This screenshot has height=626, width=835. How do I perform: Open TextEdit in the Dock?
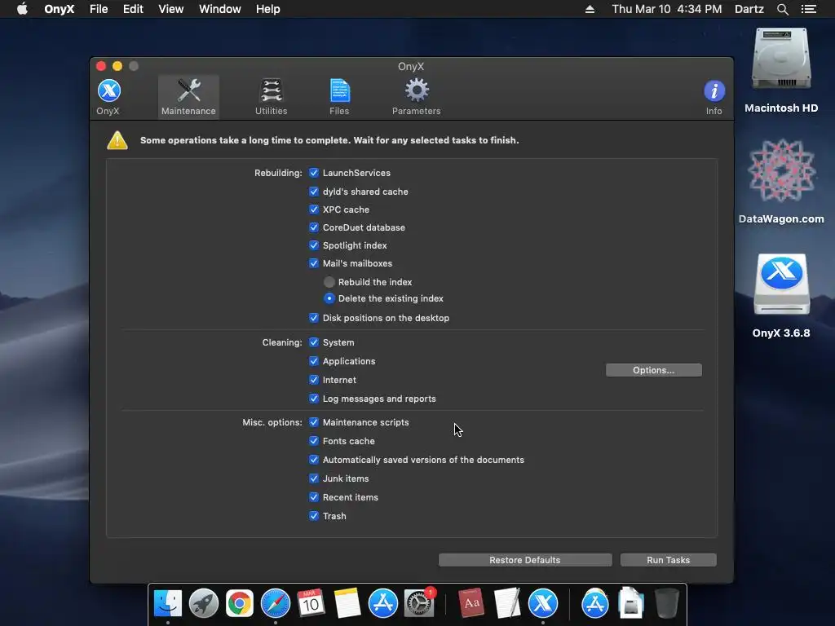click(507, 604)
